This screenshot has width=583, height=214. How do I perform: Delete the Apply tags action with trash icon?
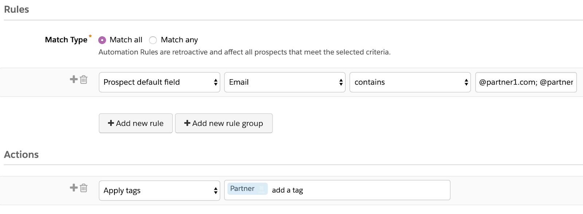84,188
